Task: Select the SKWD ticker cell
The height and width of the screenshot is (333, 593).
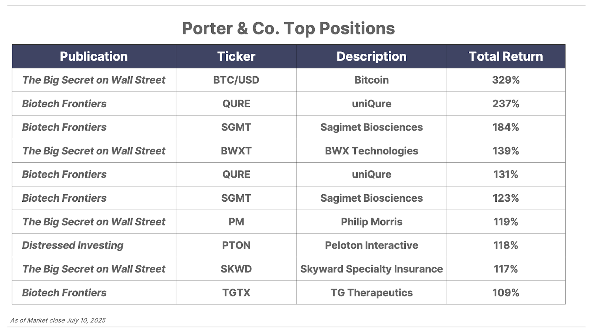Action: point(236,269)
